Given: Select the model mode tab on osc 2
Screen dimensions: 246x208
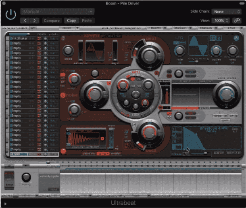Looking at the screenshot, I should [x=116, y=153].
